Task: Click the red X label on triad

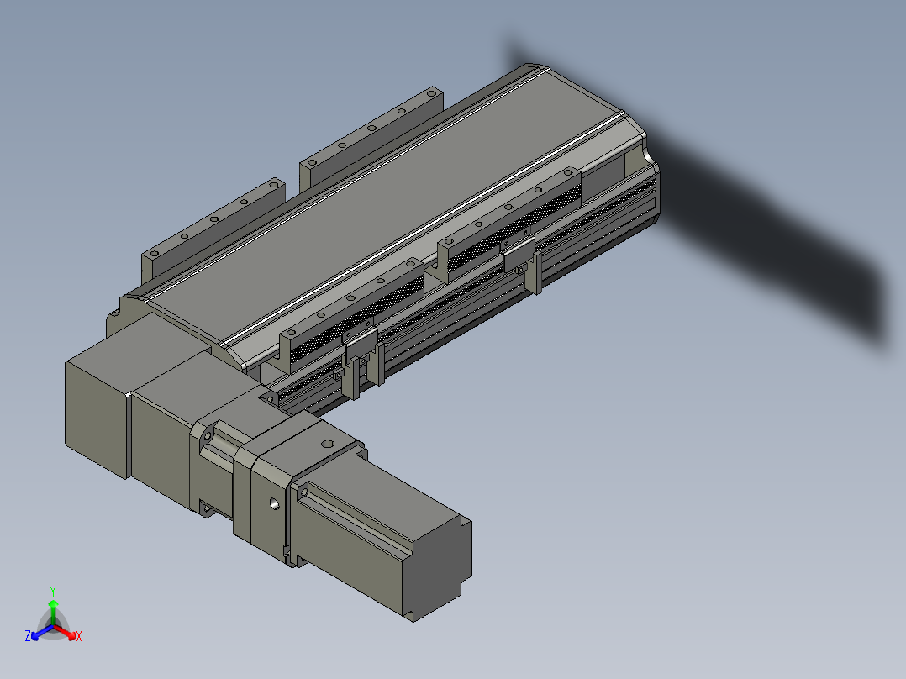Action: click(x=79, y=636)
